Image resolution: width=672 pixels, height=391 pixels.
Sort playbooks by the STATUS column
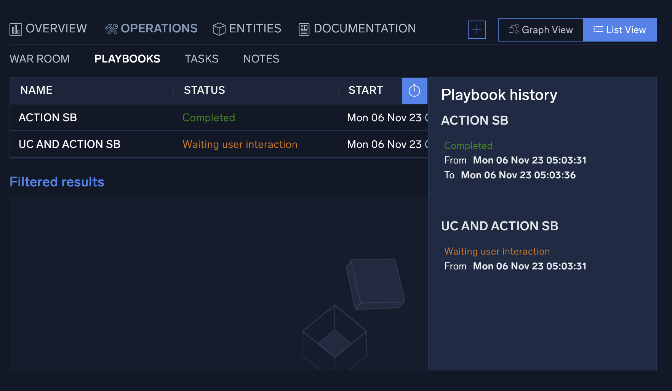point(204,90)
